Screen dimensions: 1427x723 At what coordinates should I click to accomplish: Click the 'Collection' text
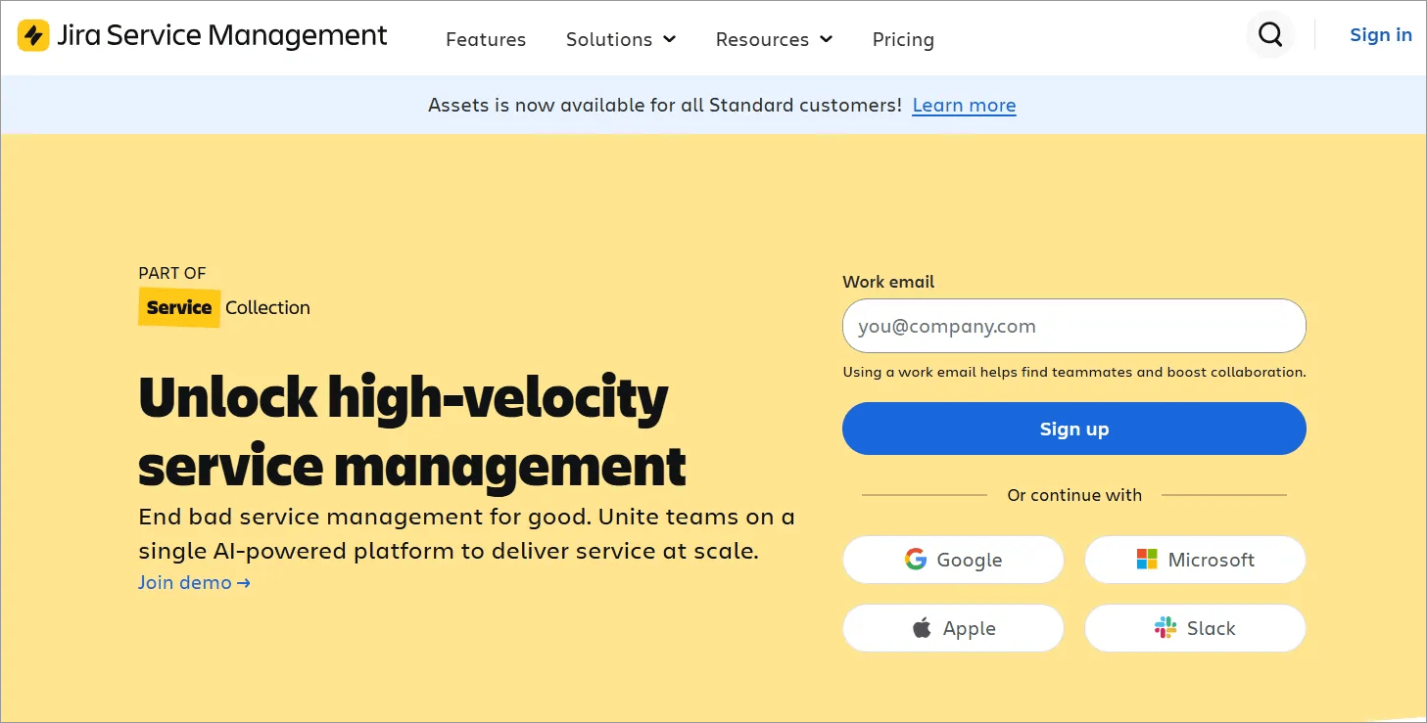(267, 307)
